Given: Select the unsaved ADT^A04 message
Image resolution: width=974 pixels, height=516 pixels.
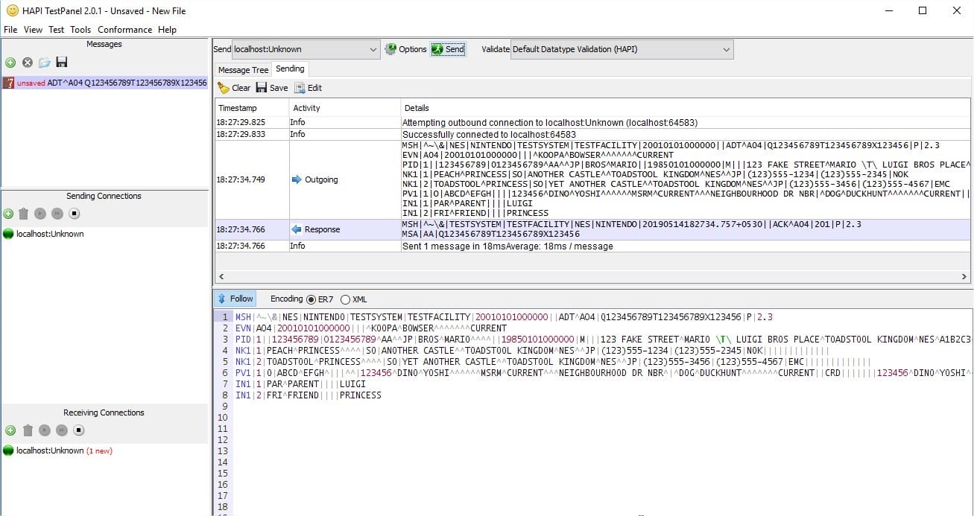Looking at the screenshot, I should (x=104, y=83).
